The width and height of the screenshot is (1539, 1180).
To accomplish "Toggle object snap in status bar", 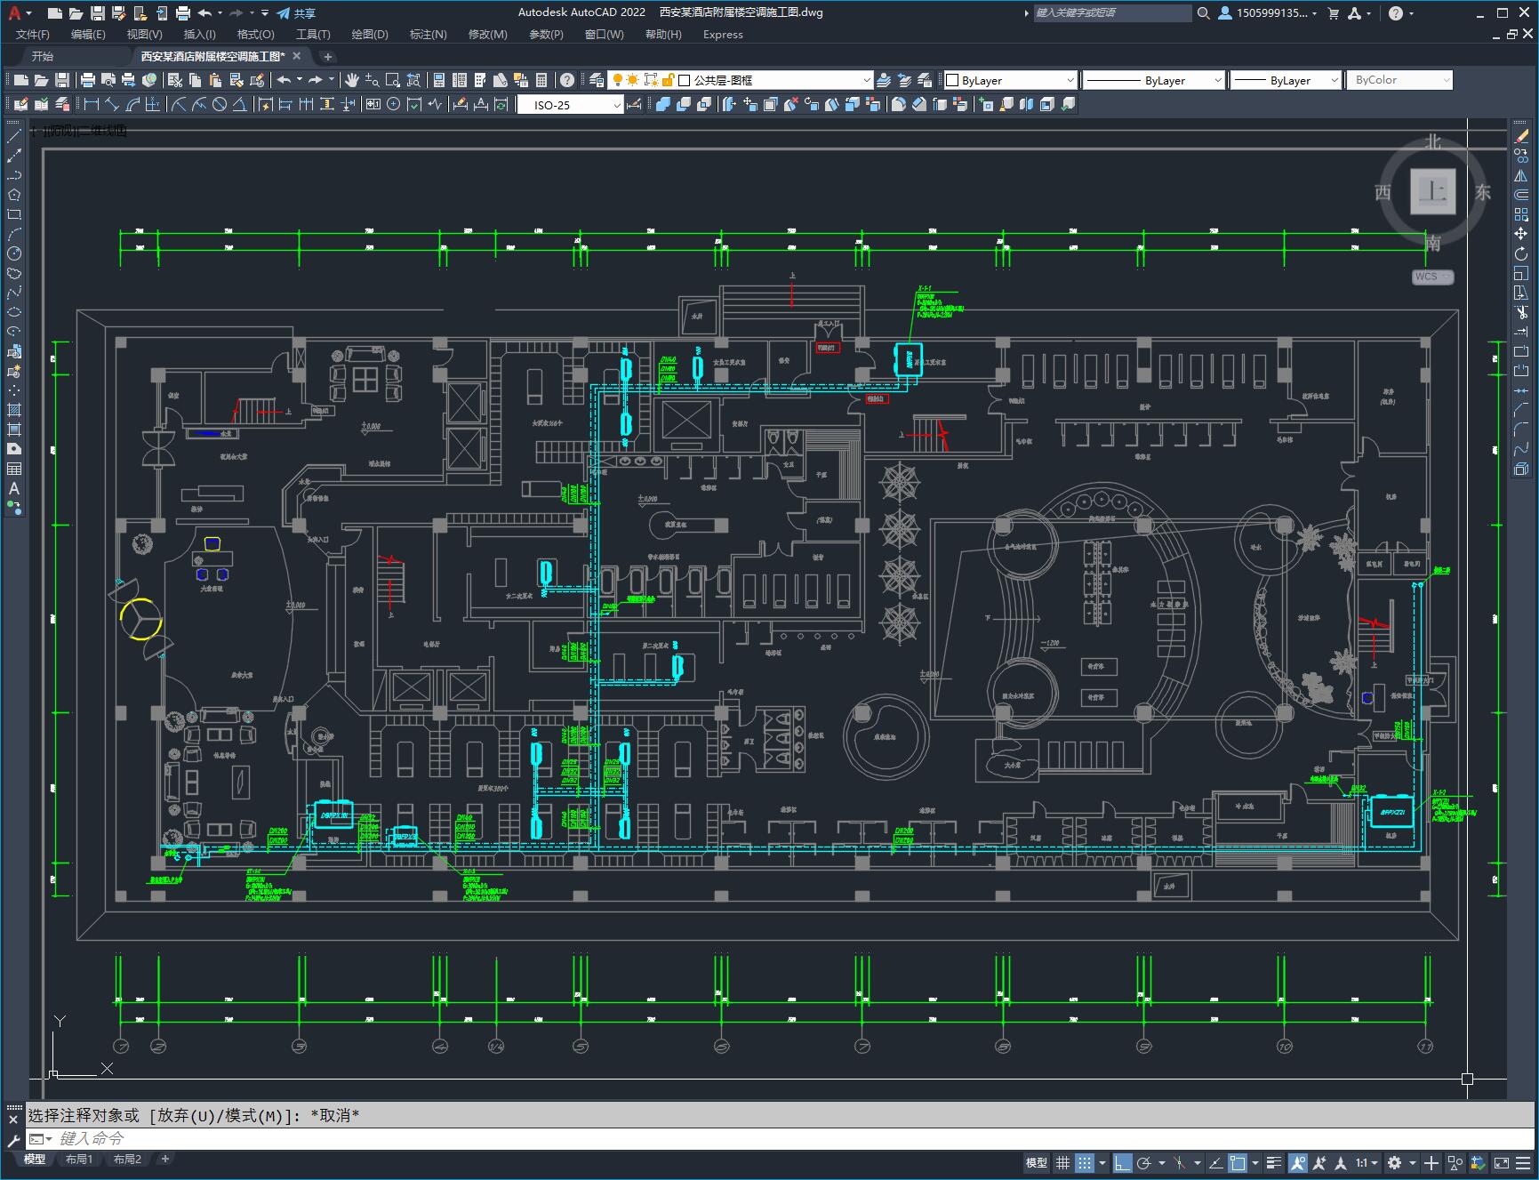I will point(1237,1162).
